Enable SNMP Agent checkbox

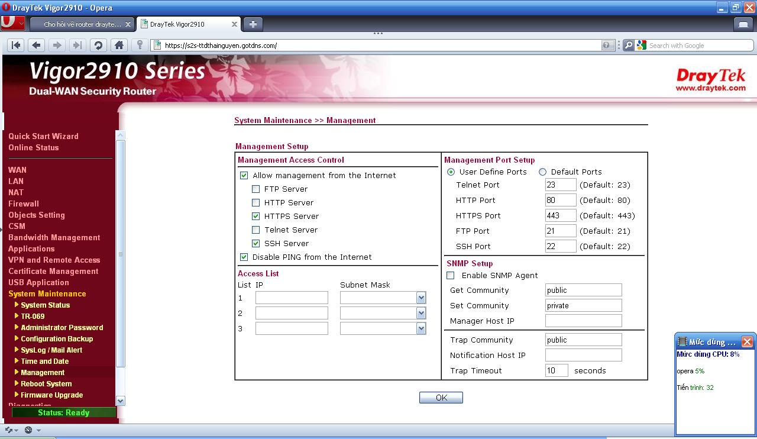pos(451,276)
